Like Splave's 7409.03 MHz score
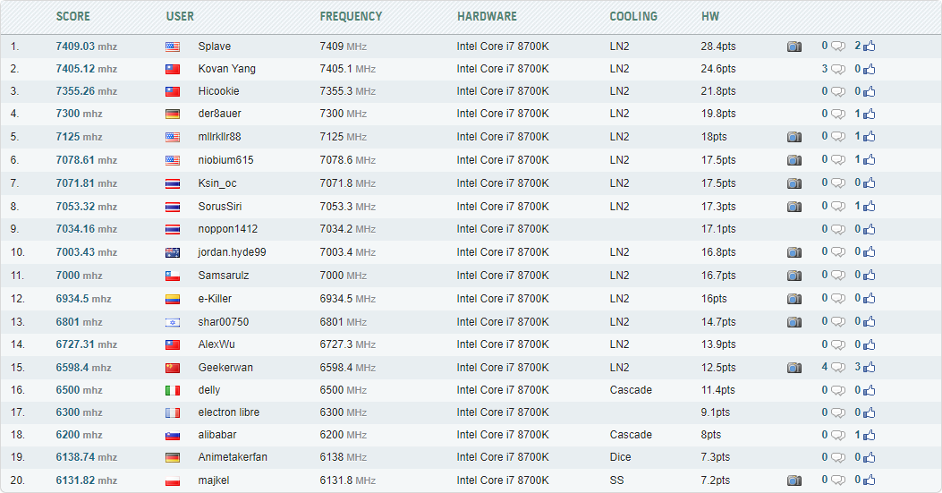942x493 pixels. tap(870, 46)
